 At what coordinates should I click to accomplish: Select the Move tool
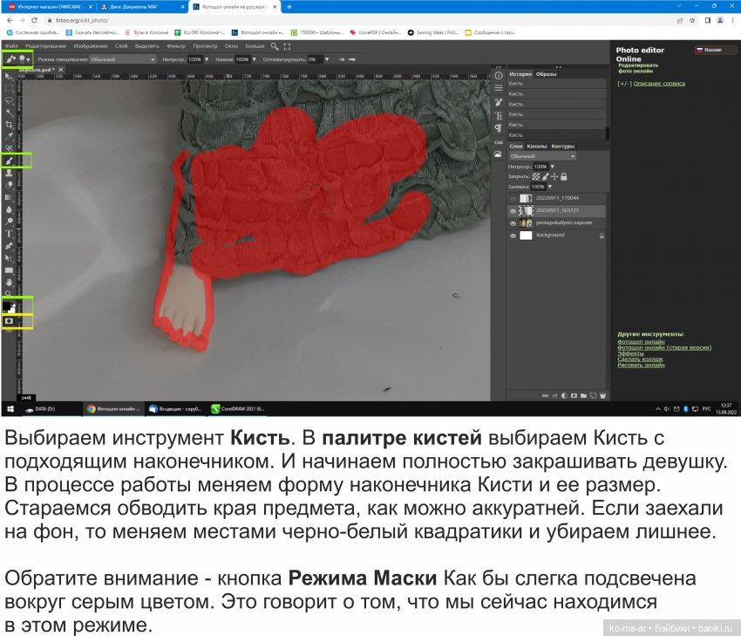[9, 77]
